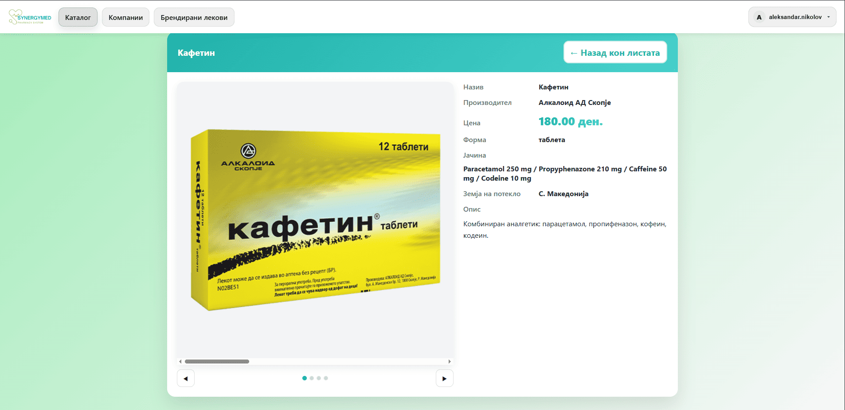
Task: Expand the user dropdown caret arrow
Action: pyautogui.click(x=828, y=17)
